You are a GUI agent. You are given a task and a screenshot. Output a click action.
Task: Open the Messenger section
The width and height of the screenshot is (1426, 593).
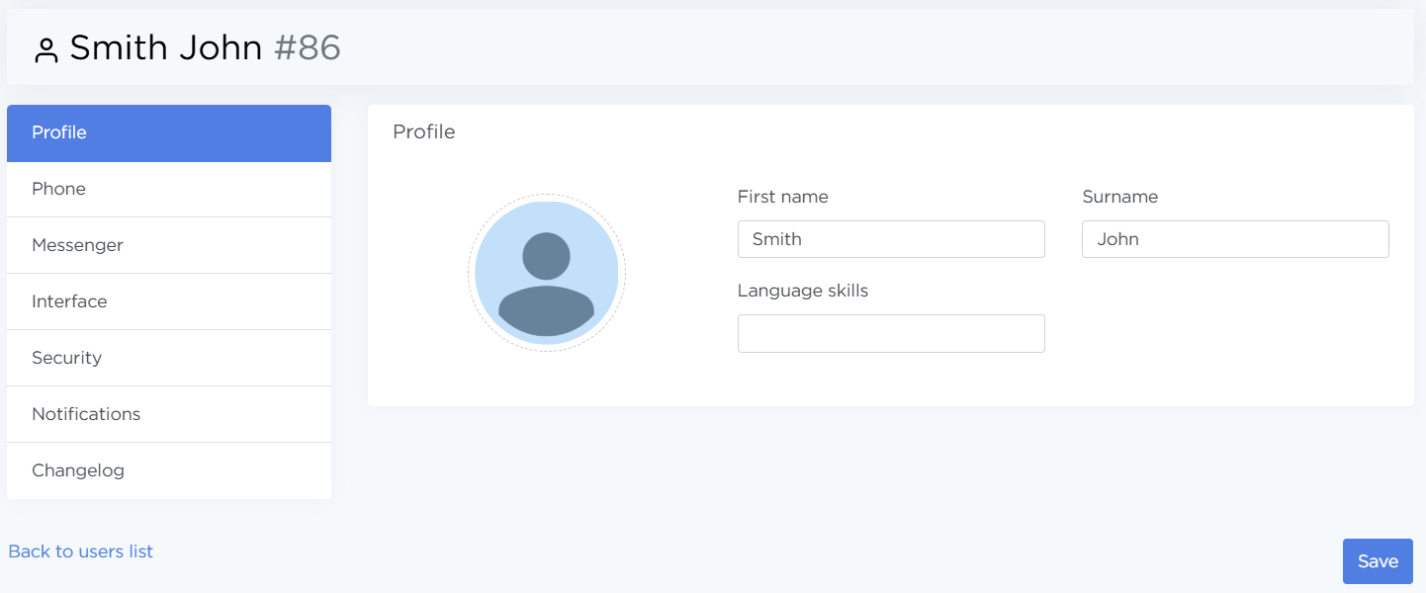point(169,246)
